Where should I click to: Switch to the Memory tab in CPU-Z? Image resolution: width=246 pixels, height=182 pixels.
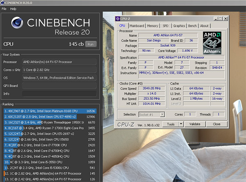pos(153,26)
